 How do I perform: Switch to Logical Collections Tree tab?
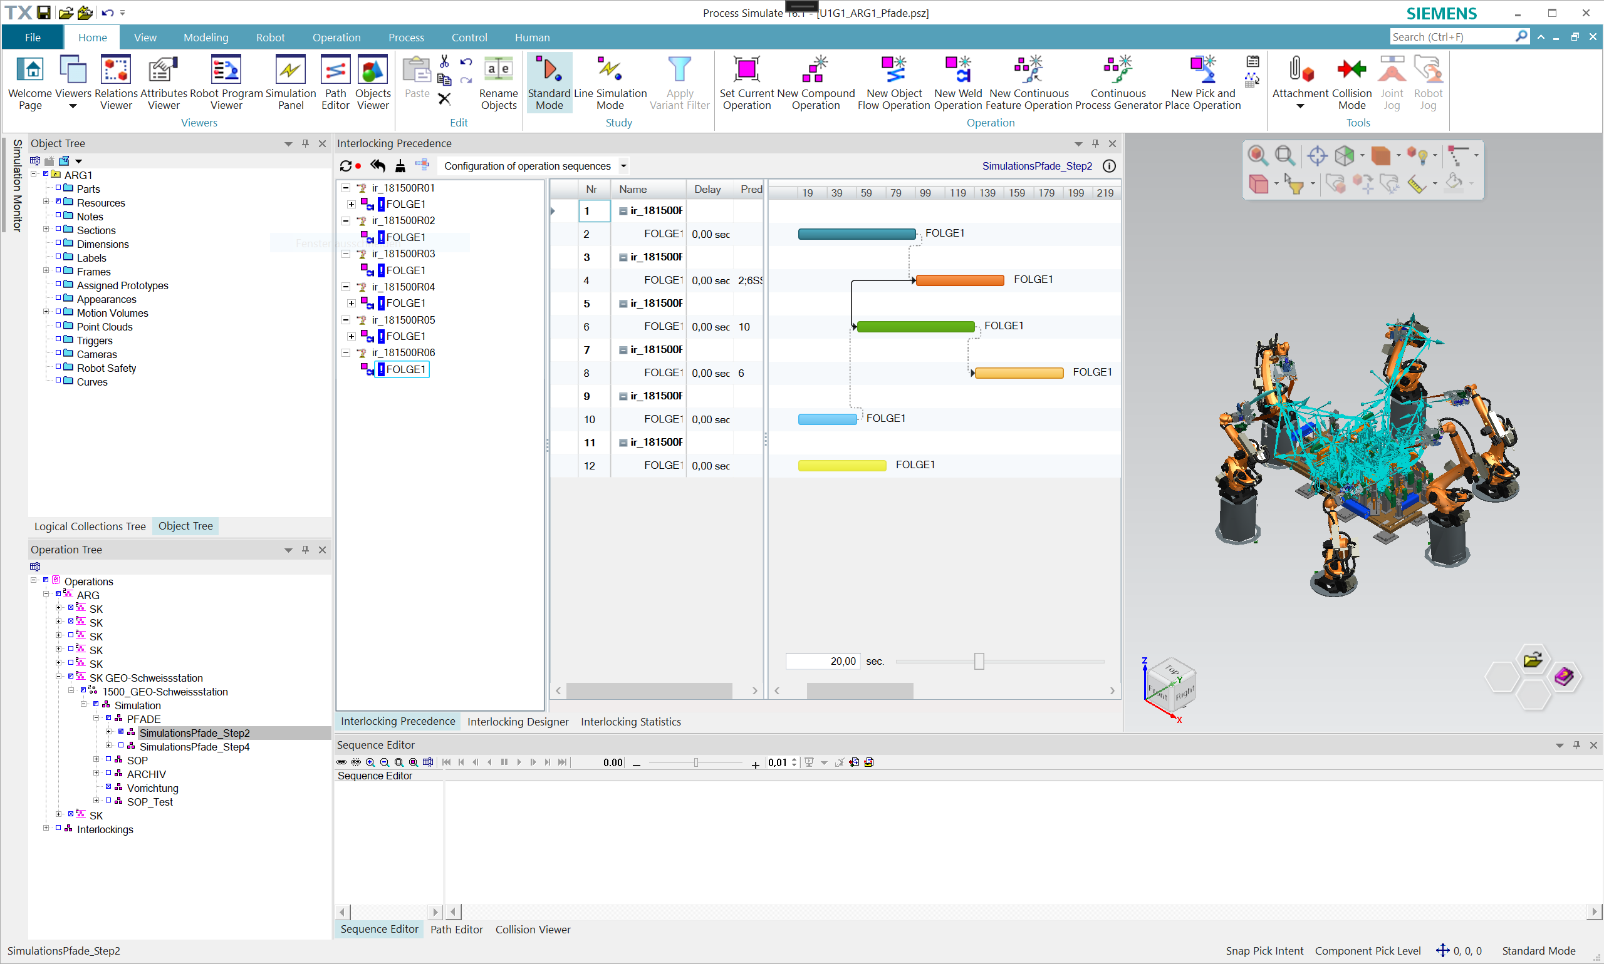(90, 526)
